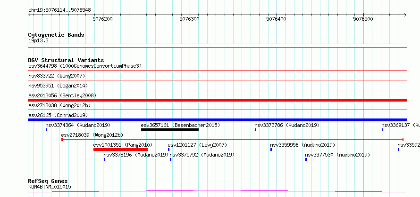Click the KDM4B|NM_015015 gene label
This screenshot has height=197, width=420.
click(50, 187)
